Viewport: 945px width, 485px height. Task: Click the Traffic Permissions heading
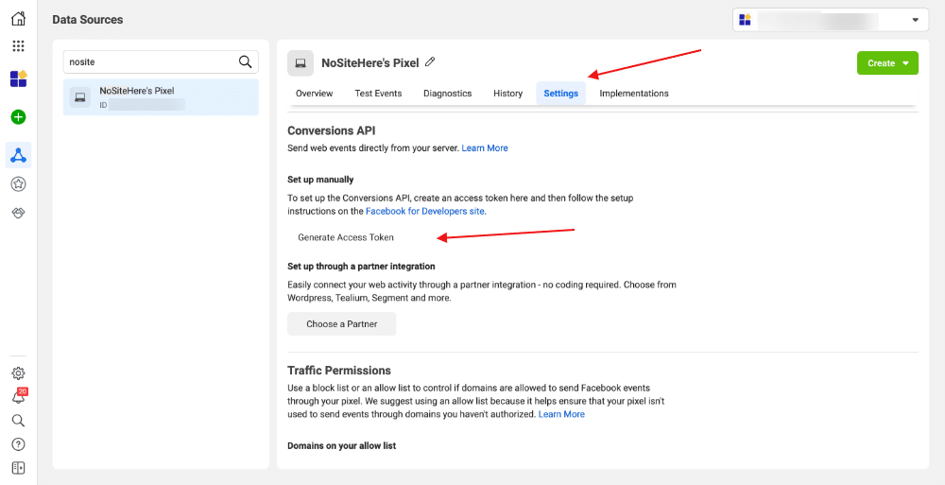coord(339,371)
